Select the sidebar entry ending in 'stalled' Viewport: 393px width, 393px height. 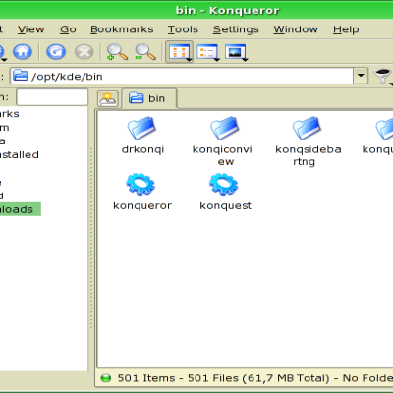[19, 154]
